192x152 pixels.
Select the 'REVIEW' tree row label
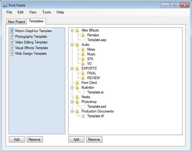[94, 78]
